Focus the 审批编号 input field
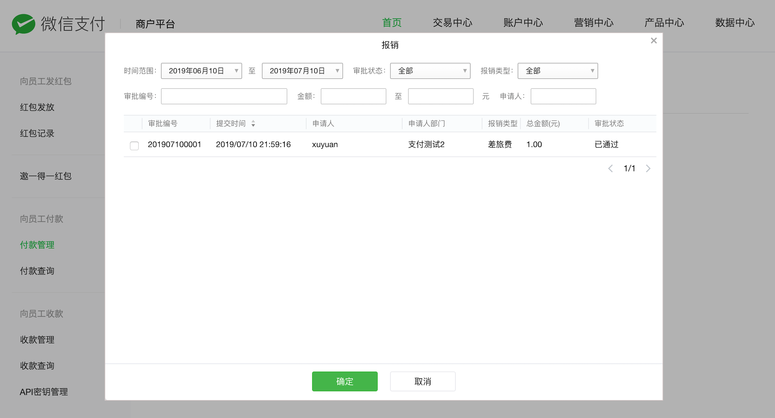This screenshot has width=775, height=418. click(224, 96)
